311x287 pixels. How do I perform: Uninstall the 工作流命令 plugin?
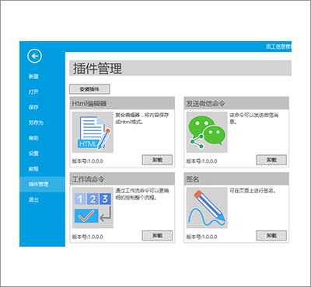tap(157, 236)
